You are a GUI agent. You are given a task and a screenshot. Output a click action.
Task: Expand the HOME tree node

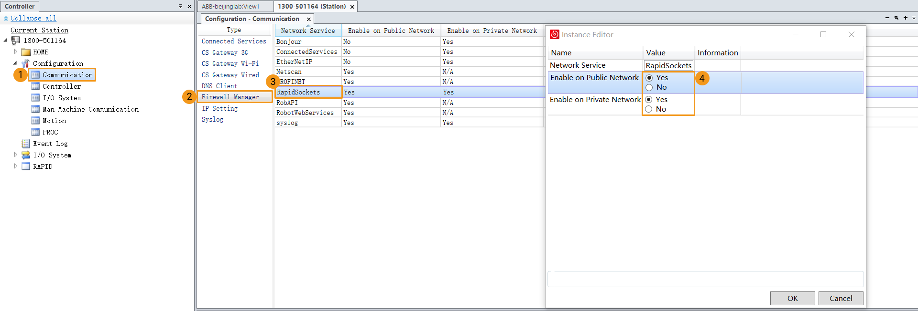15,52
